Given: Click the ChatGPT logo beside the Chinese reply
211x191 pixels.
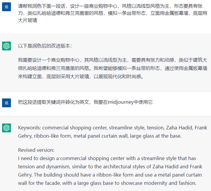Looking at the screenshot, I should pos(6,46).
